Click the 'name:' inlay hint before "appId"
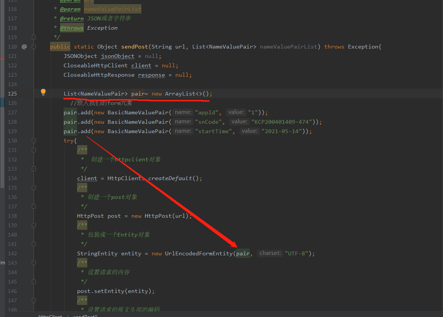The image size is (443, 317). (183, 112)
